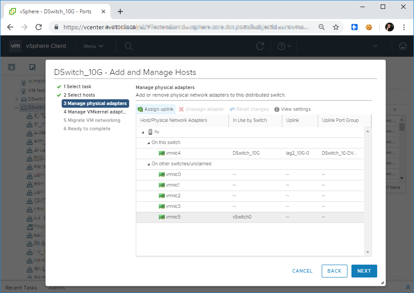Screen dimensions: 414x293
Task: Bookmark this page with the star
Action: tap(336, 27)
